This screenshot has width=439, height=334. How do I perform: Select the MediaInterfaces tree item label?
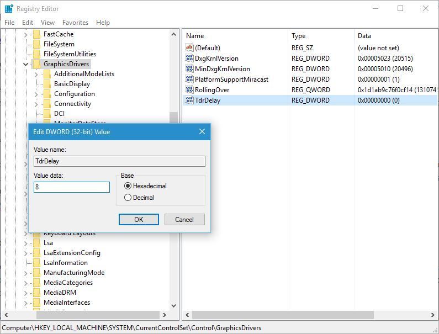click(x=67, y=303)
